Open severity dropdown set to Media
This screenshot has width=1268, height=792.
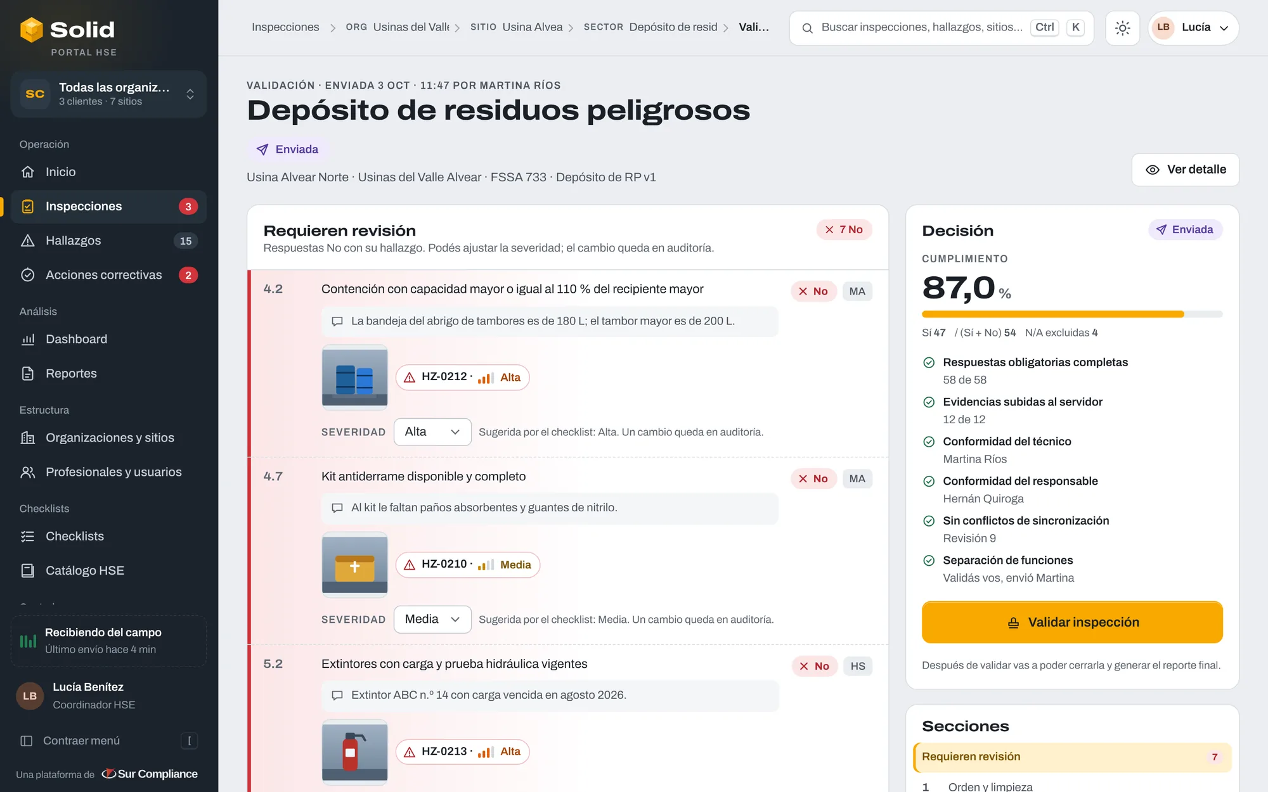[x=432, y=620]
